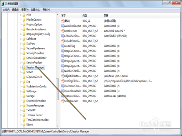Click the folder icon beside SafeBoot
The image size is (182, 136).
pyautogui.click(x=24, y=39)
